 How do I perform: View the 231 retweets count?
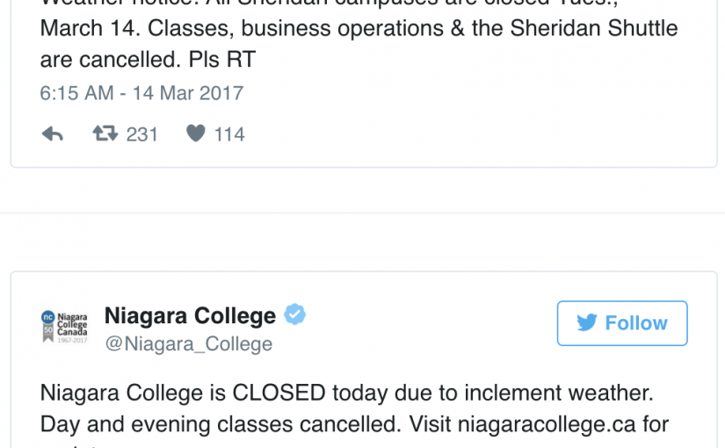(141, 134)
